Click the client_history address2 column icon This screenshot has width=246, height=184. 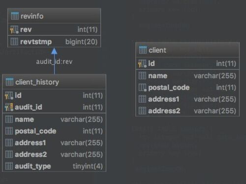click(x=9, y=154)
